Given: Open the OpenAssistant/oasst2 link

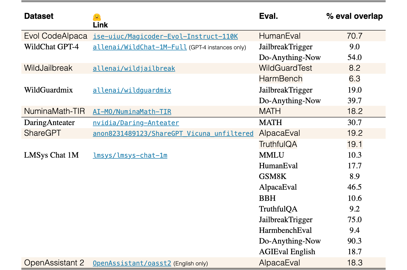Looking at the screenshot, I should coord(132,263).
